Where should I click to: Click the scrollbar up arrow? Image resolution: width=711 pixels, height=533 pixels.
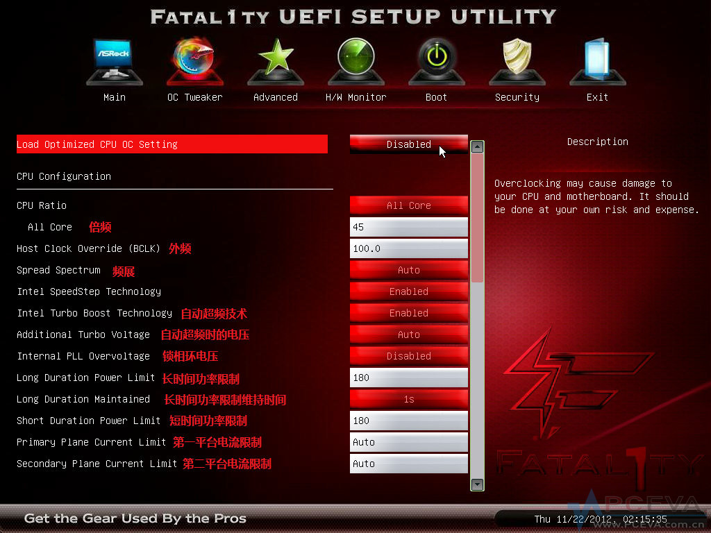477,147
